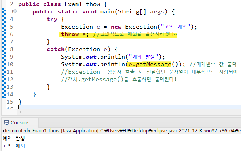Click the terminated launch description text

pos(121,131)
